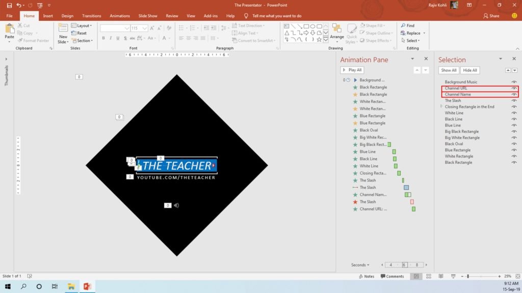Switch to Transitions tab
Screen dimensions: 522x293
(92, 16)
